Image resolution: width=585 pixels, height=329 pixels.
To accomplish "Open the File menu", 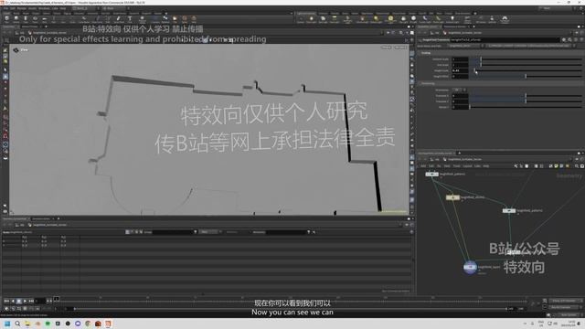I will tap(5, 8).
